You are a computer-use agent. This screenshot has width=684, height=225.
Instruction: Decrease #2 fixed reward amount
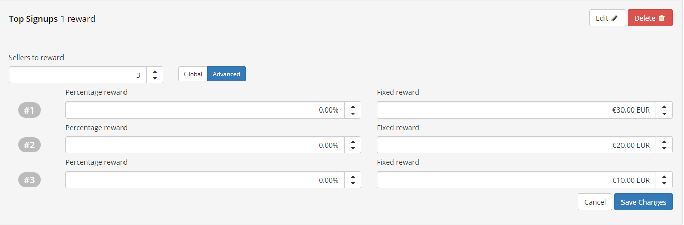[664, 149]
